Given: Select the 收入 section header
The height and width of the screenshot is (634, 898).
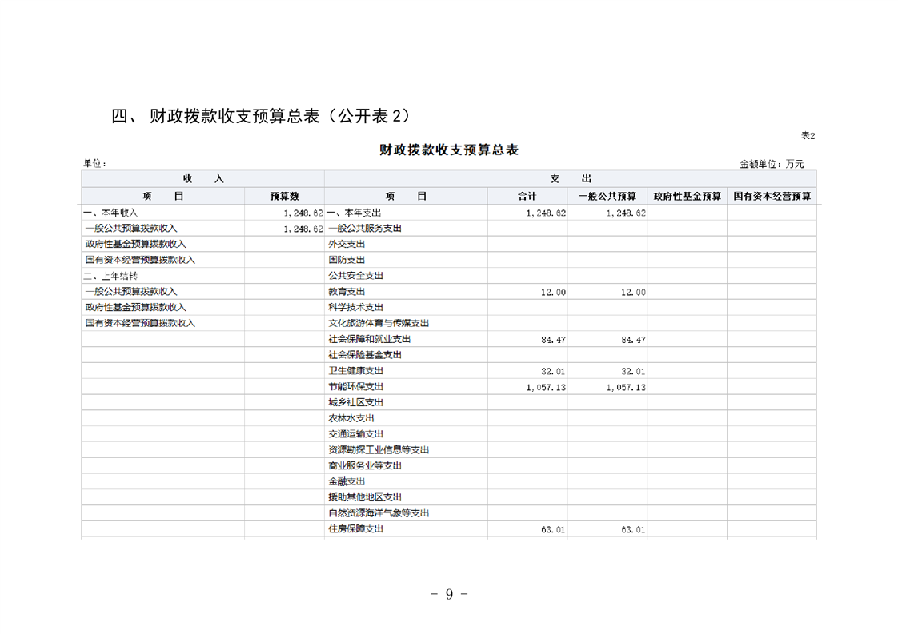Looking at the screenshot, I should (202, 178).
